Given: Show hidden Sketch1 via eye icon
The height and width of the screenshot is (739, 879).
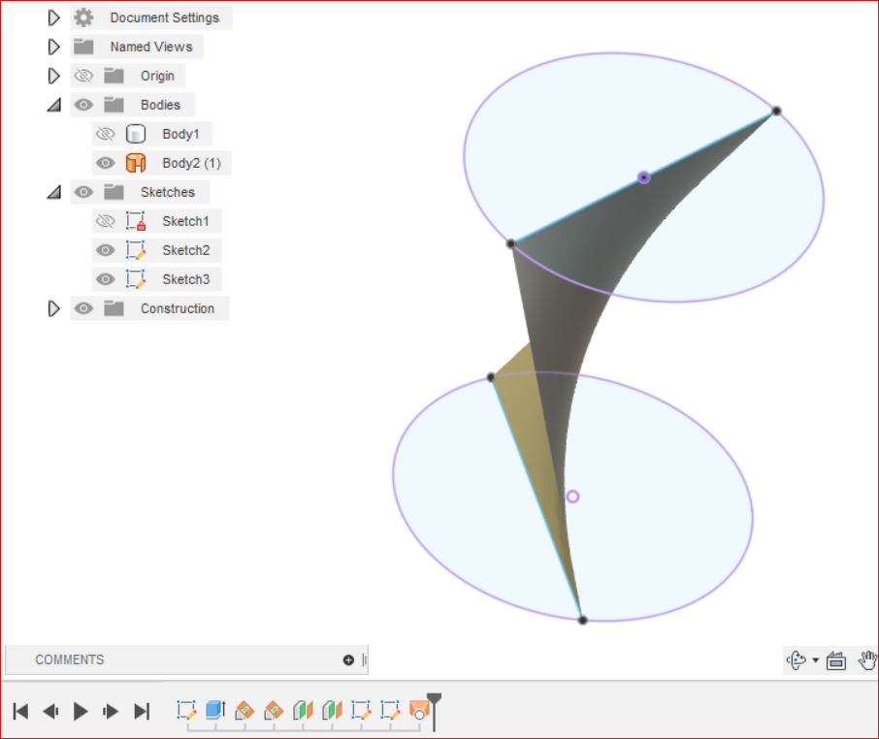Looking at the screenshot, I should (106, 221).
